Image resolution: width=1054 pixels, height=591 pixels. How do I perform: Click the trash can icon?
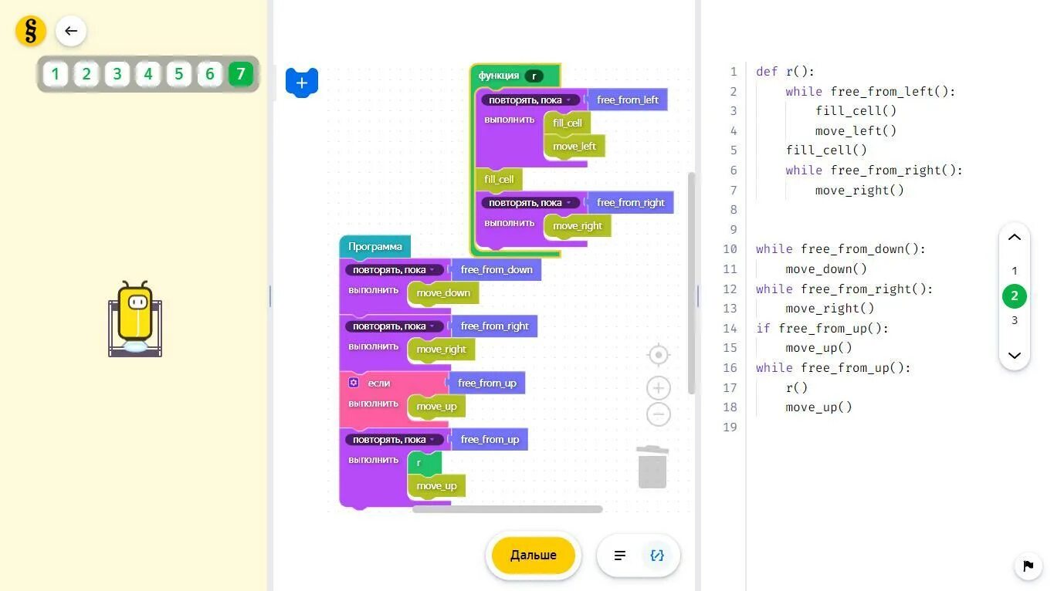point(652,466)
